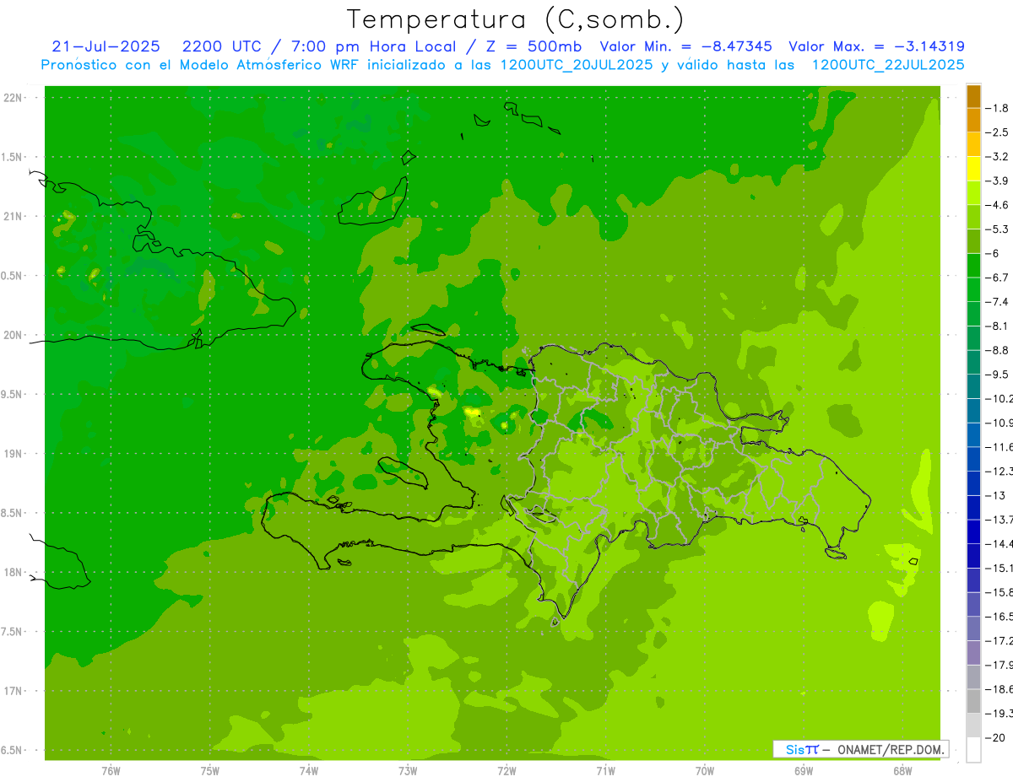Click the '74W' longitude label
This screenshot has height=782, width=1013.
(308, 771)
